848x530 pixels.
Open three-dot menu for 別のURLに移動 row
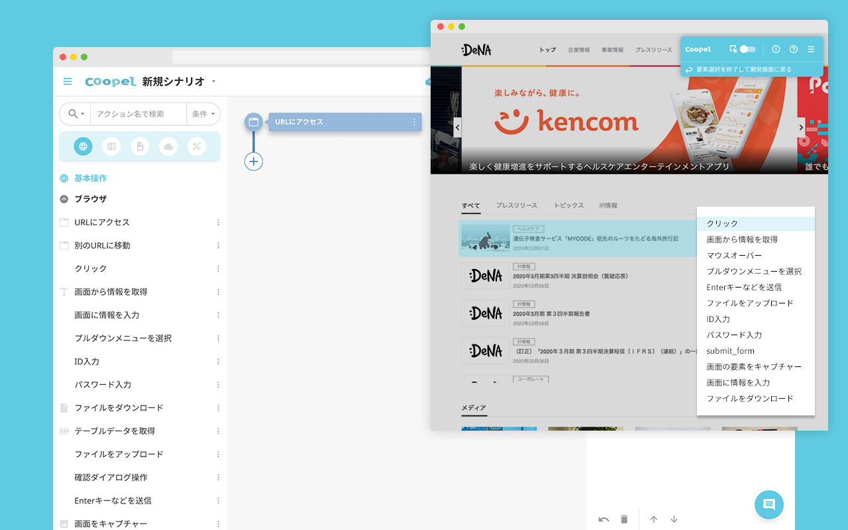click(218, 245)
